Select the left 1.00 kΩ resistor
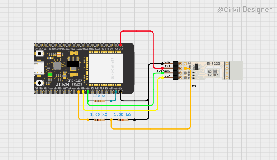The width and height of the screenshot is (277, 160). [99, 120]
